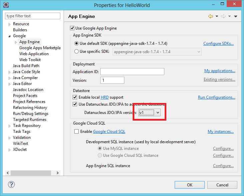Click the help question mark icon

pos(11,184)
